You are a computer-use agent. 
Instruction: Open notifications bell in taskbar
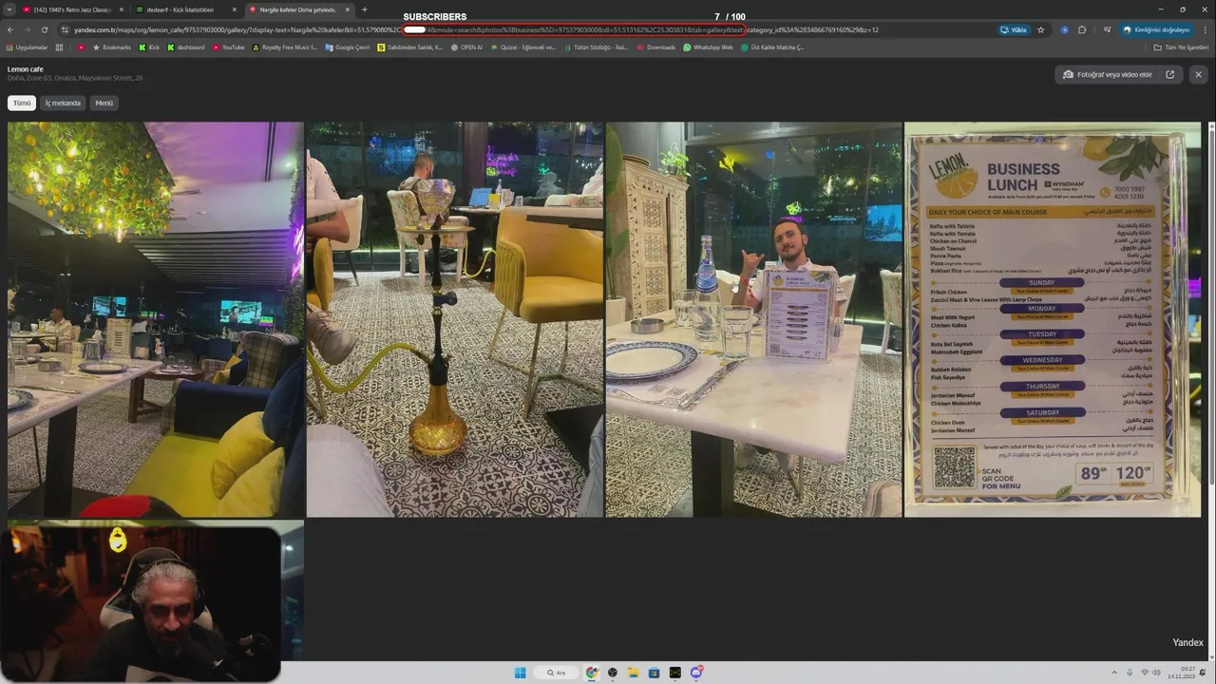(1203, 673)
